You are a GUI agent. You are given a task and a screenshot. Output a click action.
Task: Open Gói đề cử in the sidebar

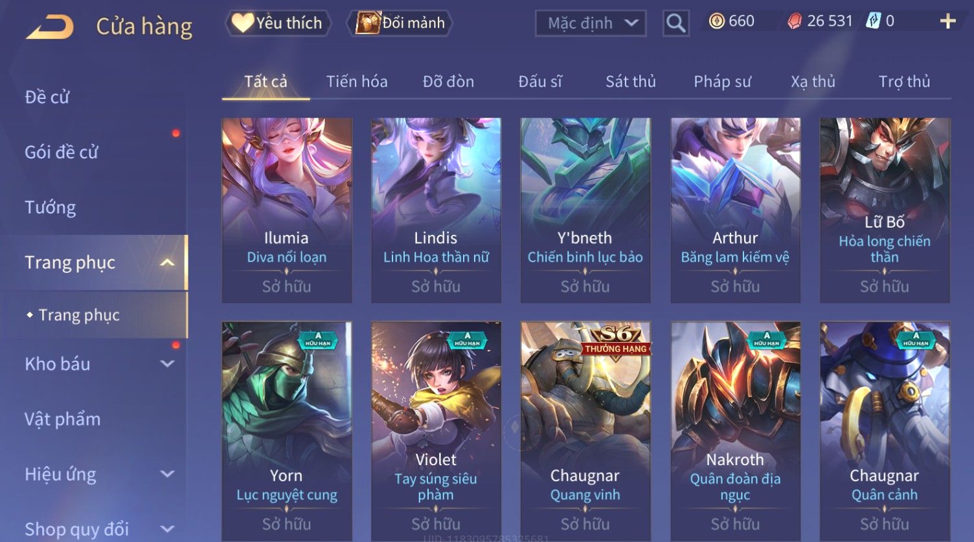[62, 153]
